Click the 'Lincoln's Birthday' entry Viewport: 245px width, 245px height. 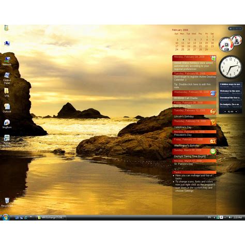(x=184, y=116)
